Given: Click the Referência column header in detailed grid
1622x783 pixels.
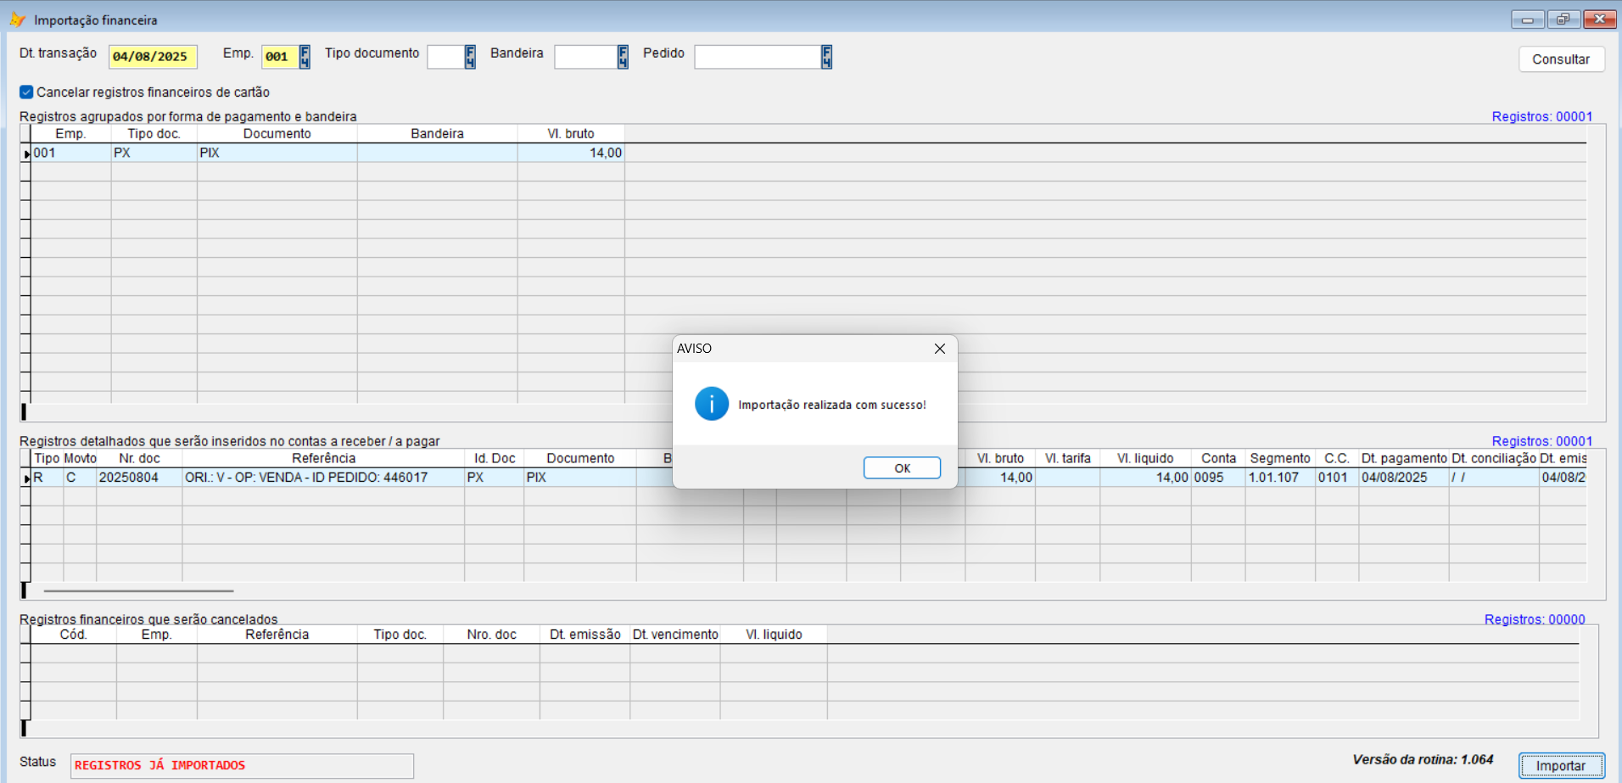Looking at the screenshot, I should point(323,458).
